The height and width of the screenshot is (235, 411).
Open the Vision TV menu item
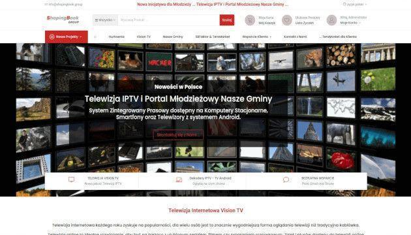[x=144, y=37]
